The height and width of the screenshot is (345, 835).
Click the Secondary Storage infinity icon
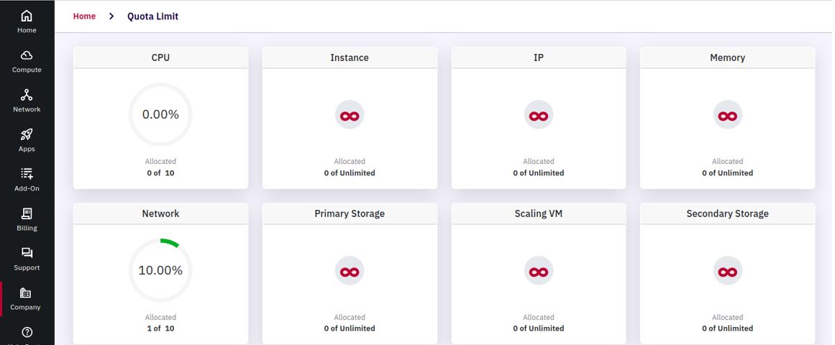[x=727, y=271]
